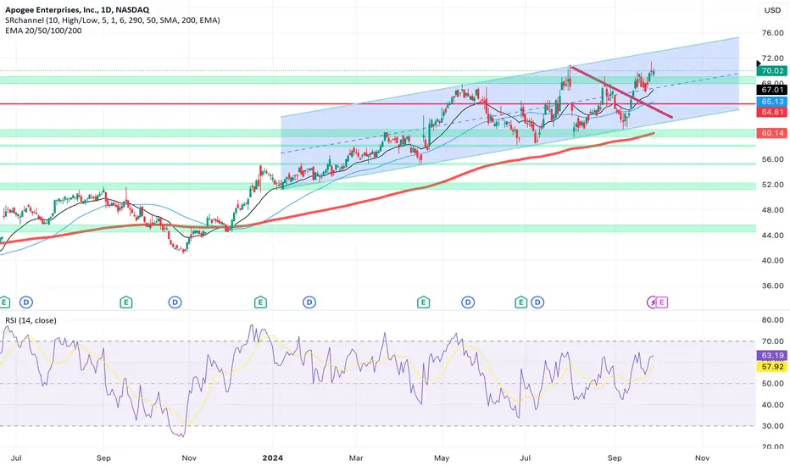Click the 30.00 RSI axis label
This screenshot has width=790, height=466.
[x=772, y=425]
